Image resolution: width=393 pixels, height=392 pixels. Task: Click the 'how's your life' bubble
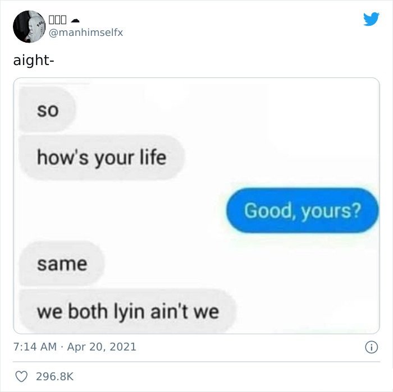[x=102, y=158]
